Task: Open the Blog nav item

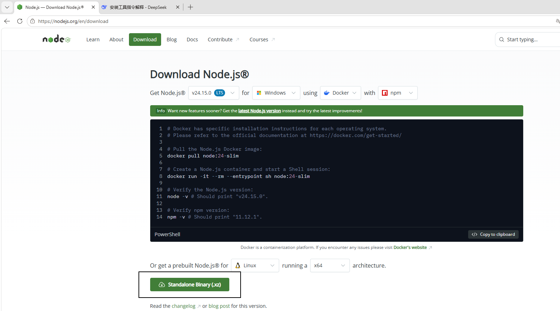Action: [172, 40]
